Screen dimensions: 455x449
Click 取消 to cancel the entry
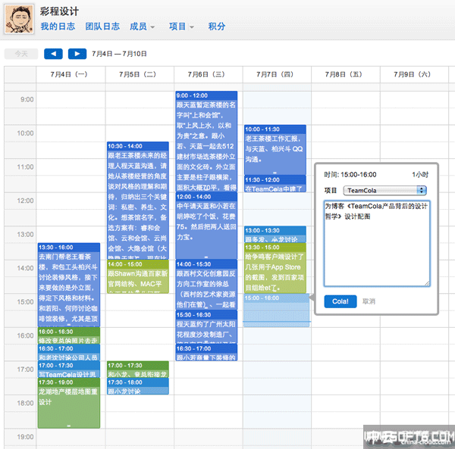(x=369, y=301)
